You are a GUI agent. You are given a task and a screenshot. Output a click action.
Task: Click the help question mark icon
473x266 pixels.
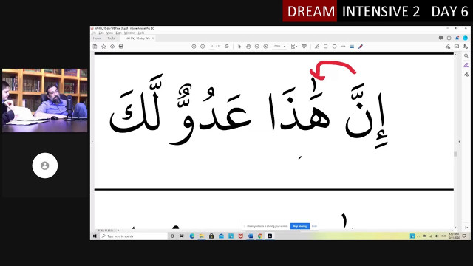(x=449, y=38)
